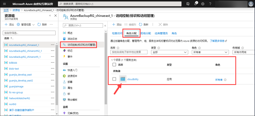Click the 主页 breadcrumb link
The width and height of the screenshot is (255, 116).
tap(6, 10)
